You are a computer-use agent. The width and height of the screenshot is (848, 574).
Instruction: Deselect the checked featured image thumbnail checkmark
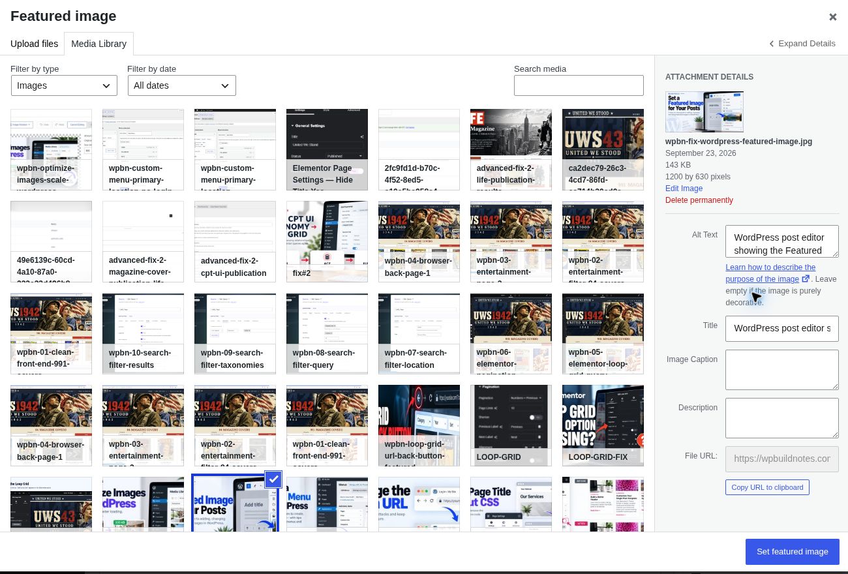[273, 479]
